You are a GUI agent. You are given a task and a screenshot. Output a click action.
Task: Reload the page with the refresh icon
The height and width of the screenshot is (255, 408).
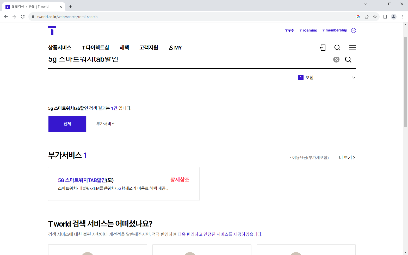click(x=23, y=17)
